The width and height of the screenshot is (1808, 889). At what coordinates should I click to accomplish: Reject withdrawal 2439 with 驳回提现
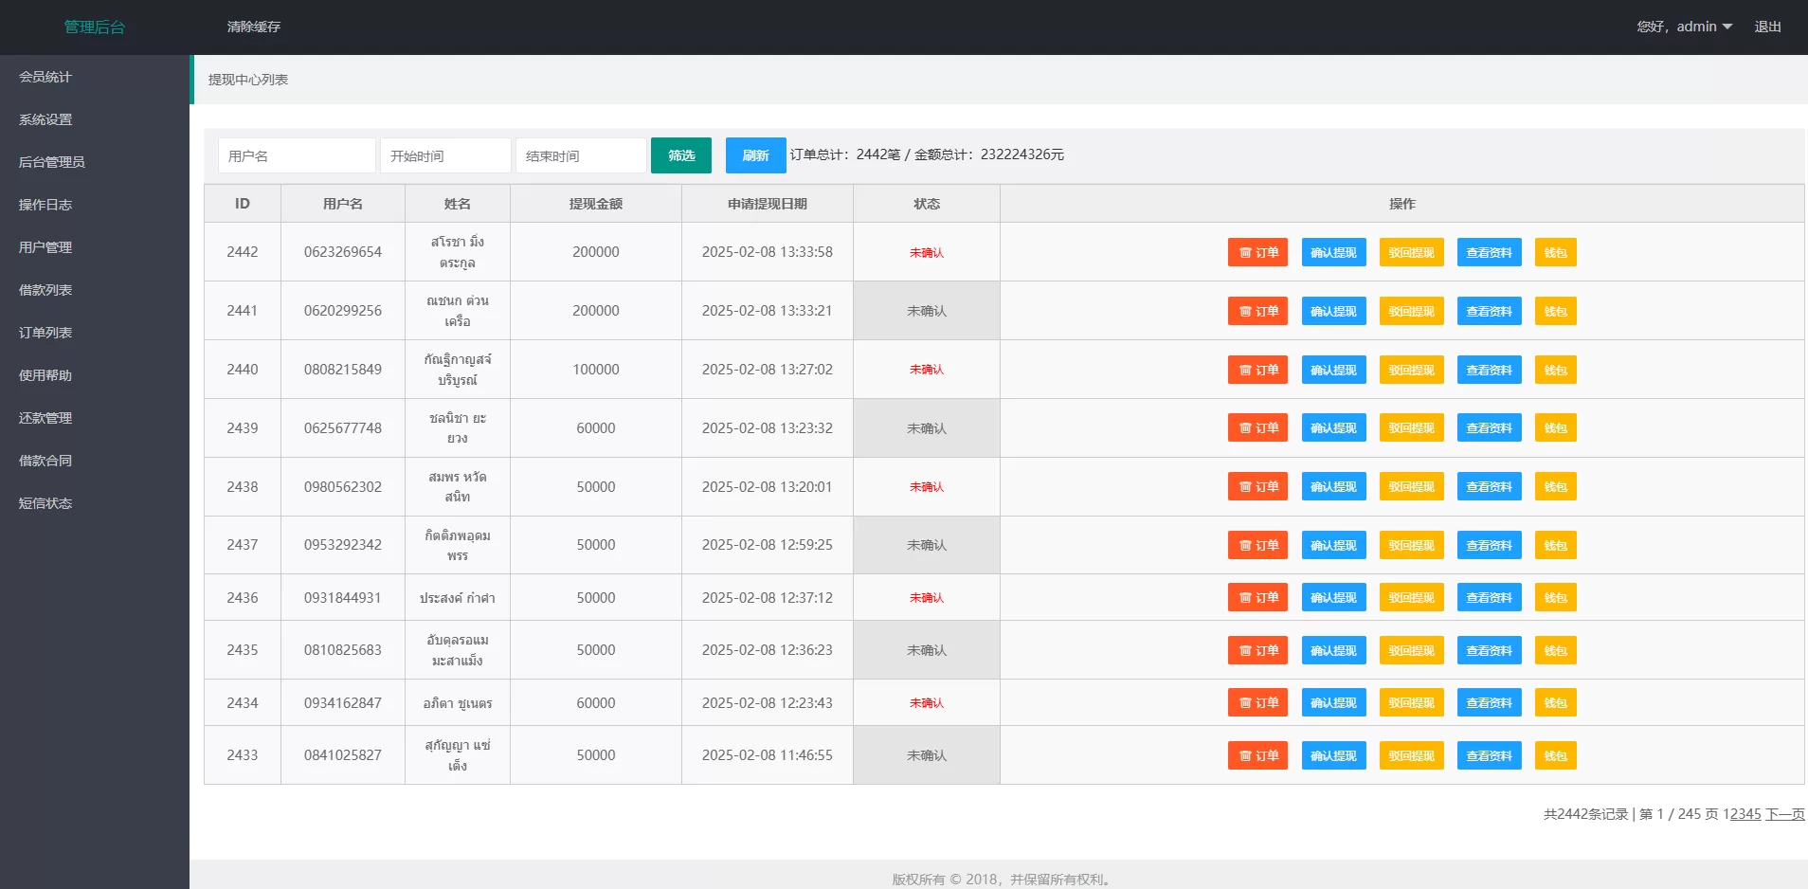tap(1411, 428)
